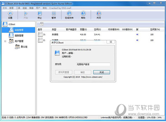166x122 pixels.
Task: Click CCBoot 2019 Build version text
Action: click(76, 50)
